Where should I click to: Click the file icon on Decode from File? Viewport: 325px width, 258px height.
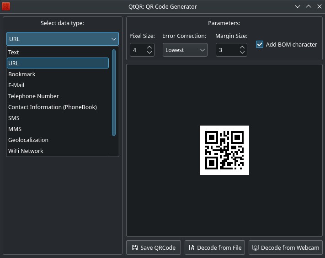click(192, 247)
